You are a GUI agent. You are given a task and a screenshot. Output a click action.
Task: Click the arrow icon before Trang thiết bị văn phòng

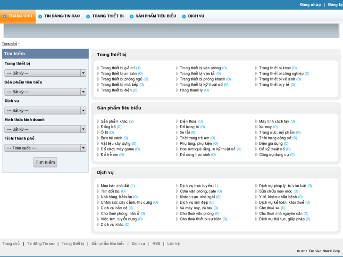[x=177, y=68]
